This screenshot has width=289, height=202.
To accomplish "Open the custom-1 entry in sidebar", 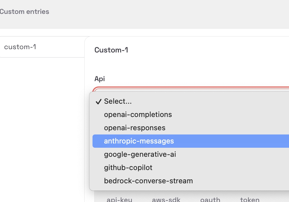I will [x=20, y=47].
